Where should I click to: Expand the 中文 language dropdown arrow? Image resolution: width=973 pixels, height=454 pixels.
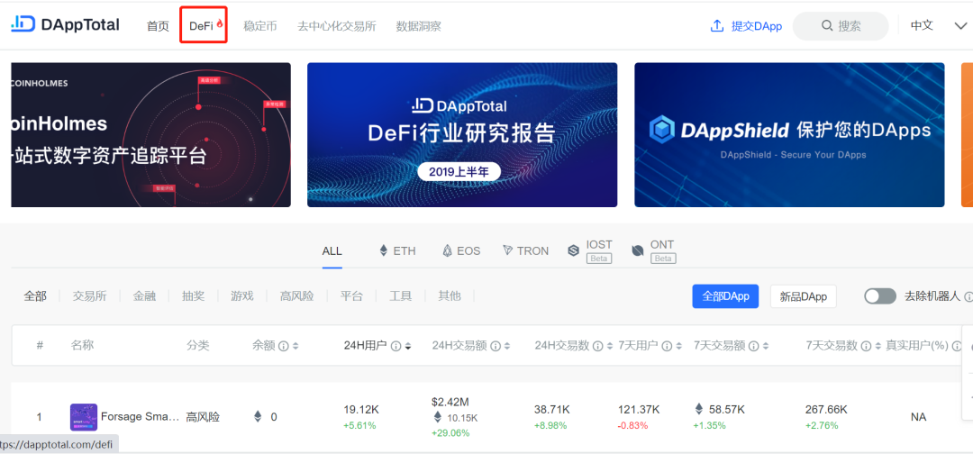960,26
